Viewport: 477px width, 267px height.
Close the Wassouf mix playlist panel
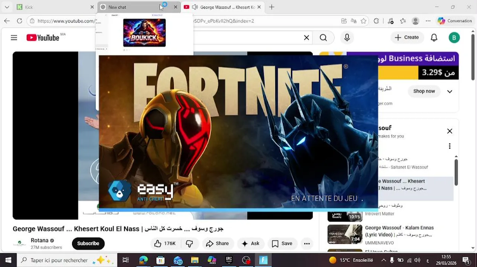pos(450,131)
